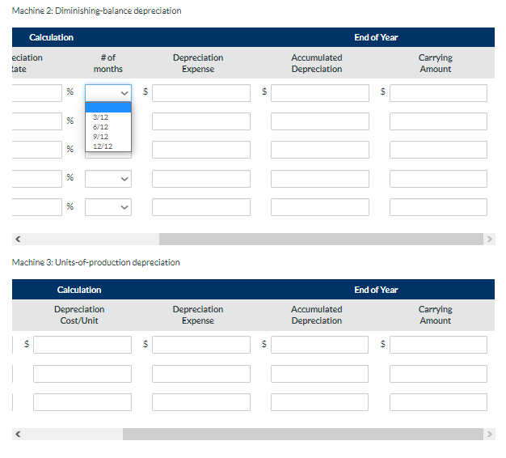Focus Machine 2 first-row Accumulated Depreciation field
This screenshot has width=506, height=458.
(320, 93)
